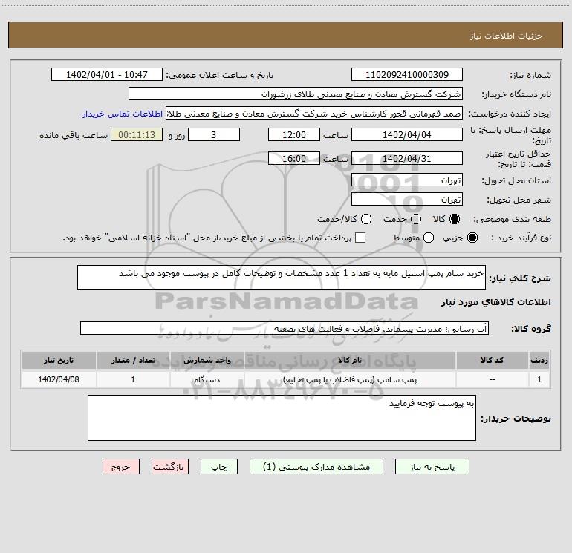Click the delivery city field تهران

407,199
